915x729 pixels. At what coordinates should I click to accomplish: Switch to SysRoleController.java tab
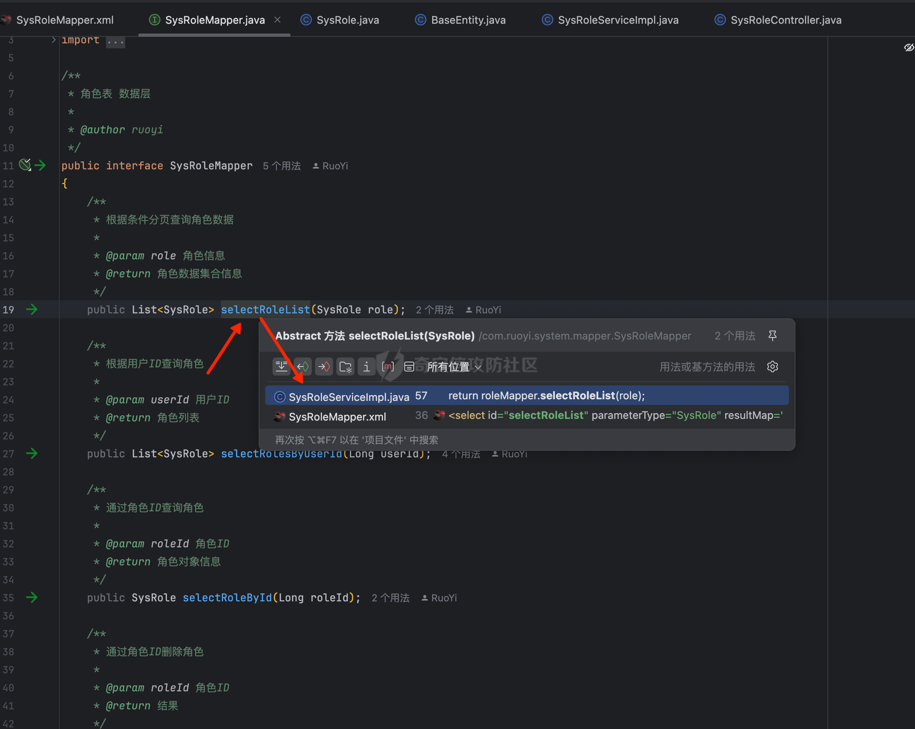coord(785,20)
